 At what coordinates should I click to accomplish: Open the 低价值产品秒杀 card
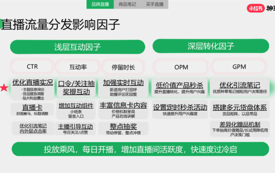click(x=179, y=87)
